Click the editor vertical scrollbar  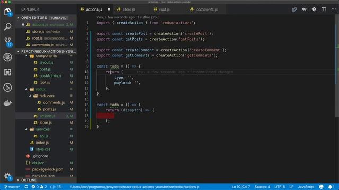click(337, 65)
